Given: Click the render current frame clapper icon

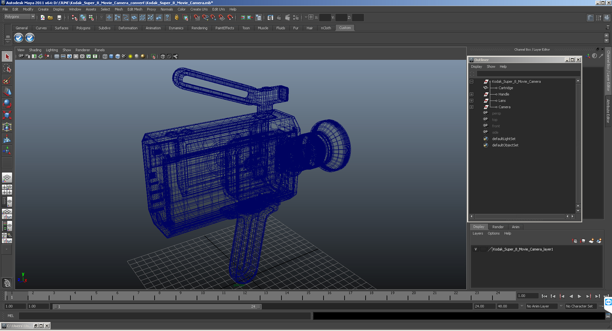Looking at the screenshot, I should tap(279, 18).
